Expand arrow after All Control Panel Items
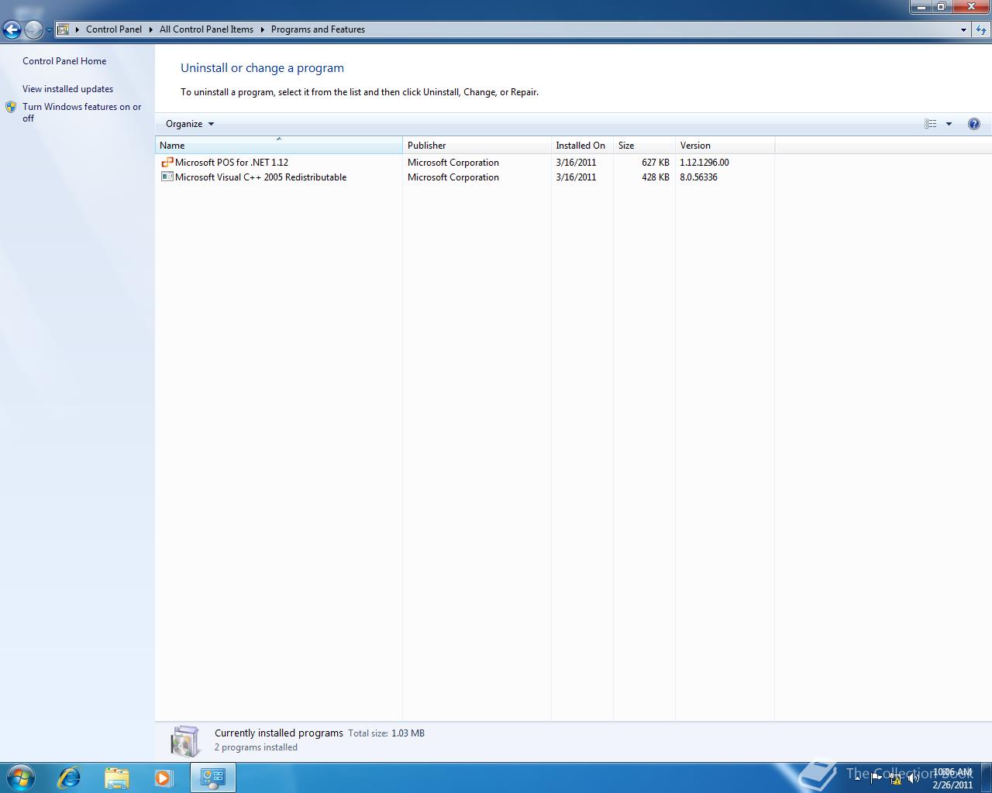Image resolution: width=992 pixels, height=793 pixels. (263, 29)
